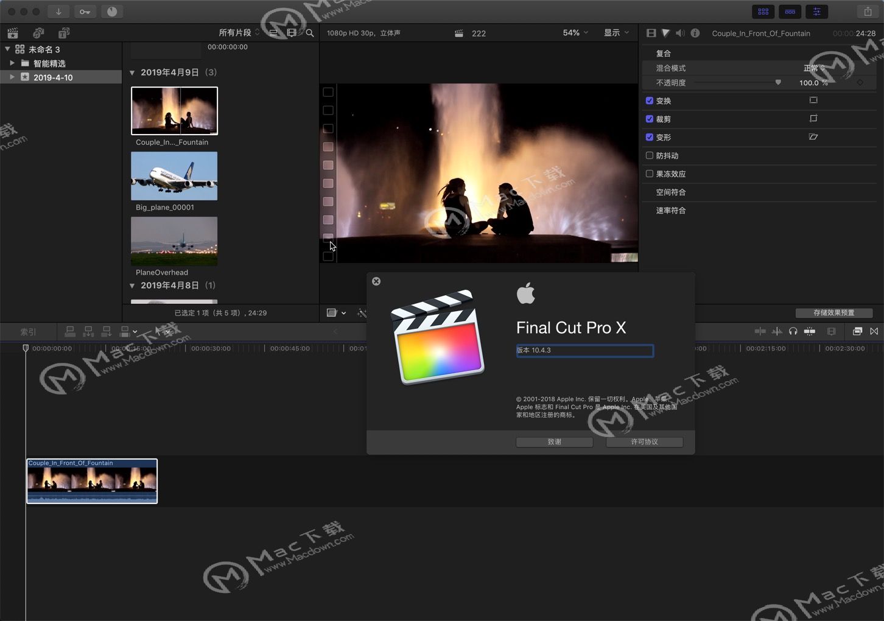Select the 2019-4-10 event row
The width and height of the screenshot is (884, 621).
tap(61, 77)
